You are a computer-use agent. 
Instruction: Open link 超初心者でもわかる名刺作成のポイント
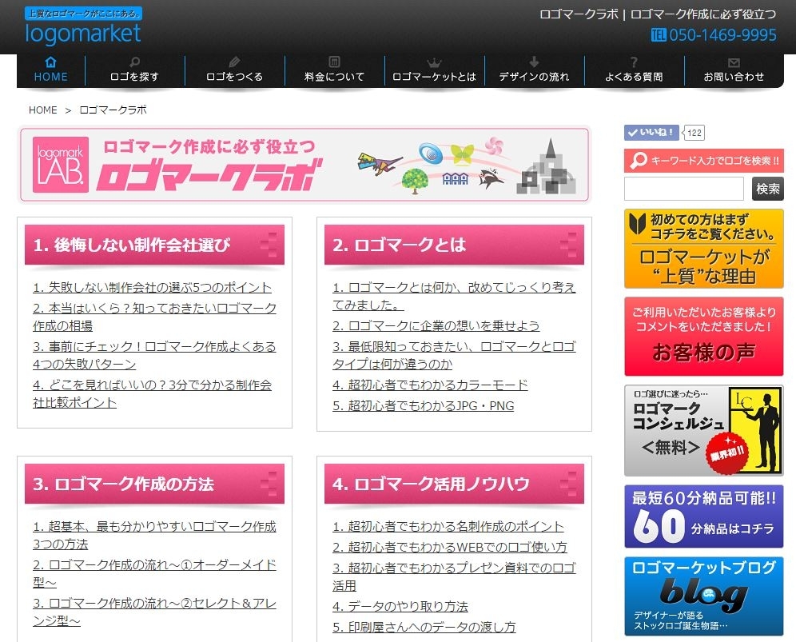[448, 527]
